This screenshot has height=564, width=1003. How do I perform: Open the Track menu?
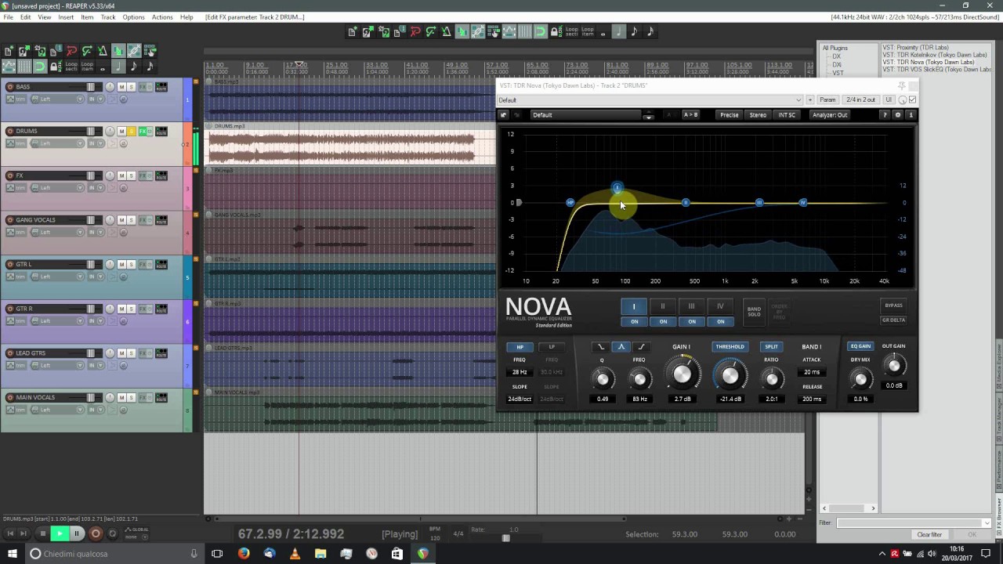click(x=108, y=17)
